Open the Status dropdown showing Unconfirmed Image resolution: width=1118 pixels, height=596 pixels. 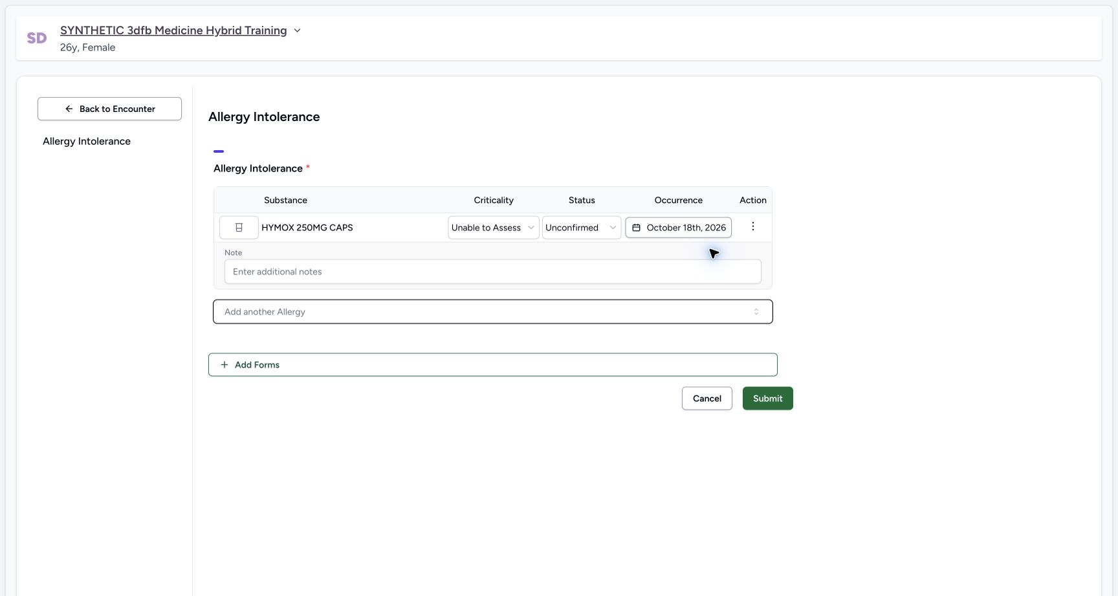click(x=582, y=228)
